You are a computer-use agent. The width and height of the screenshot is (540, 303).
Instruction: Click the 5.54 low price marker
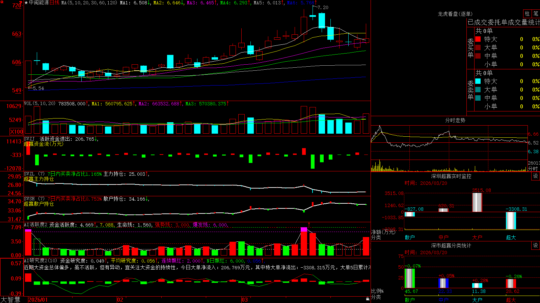(x=38, y=88)
